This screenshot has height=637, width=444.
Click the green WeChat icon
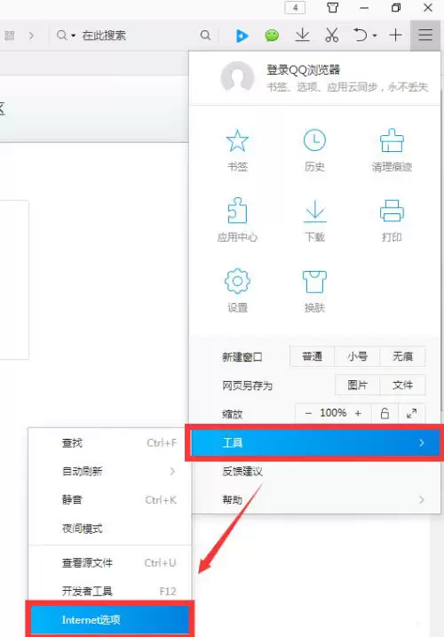pos(272,36)
